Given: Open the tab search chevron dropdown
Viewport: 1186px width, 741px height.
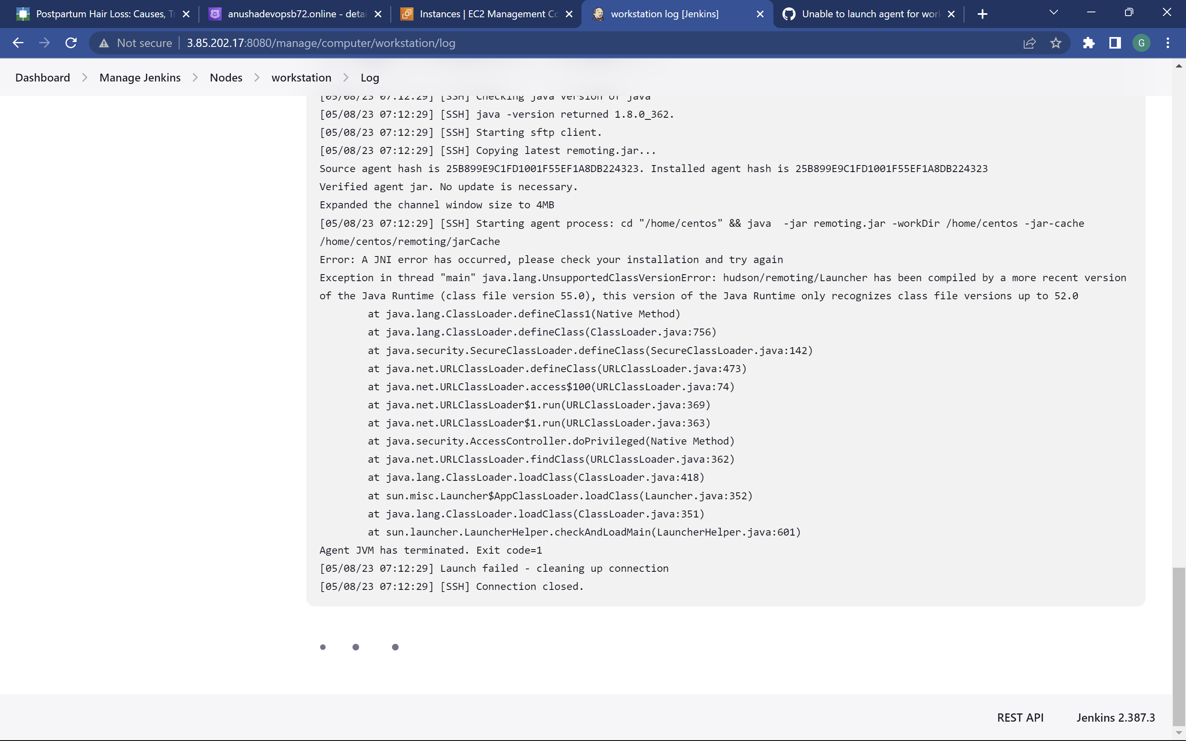Looking at the screenshot, I should 1054,12.
